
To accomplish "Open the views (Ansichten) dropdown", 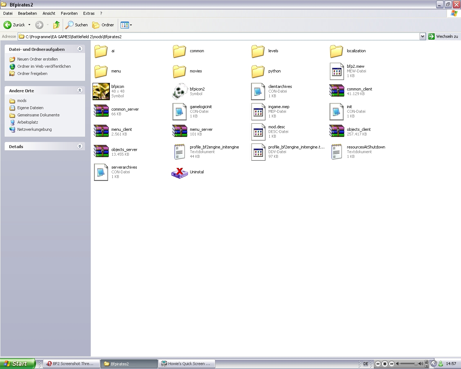I will (x=131, y=25).
